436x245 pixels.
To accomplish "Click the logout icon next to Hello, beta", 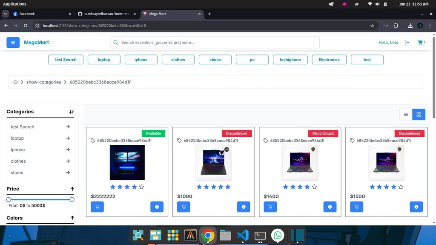I will pos(407,43).
